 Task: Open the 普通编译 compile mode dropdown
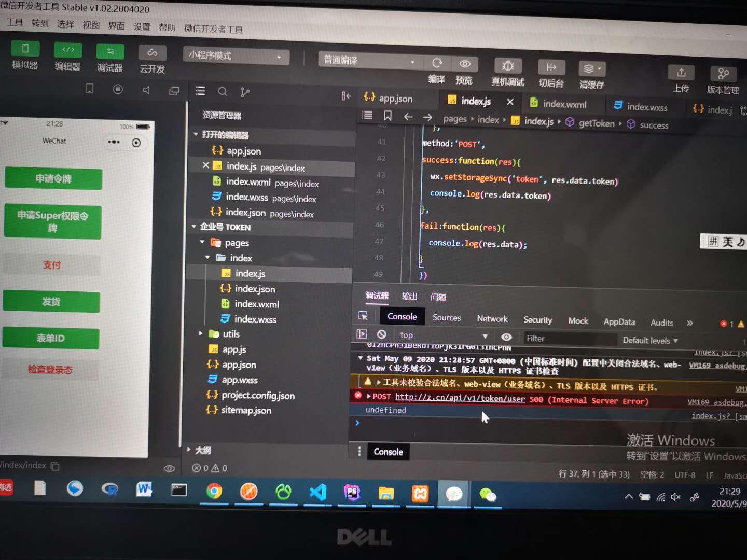(369, 61)
